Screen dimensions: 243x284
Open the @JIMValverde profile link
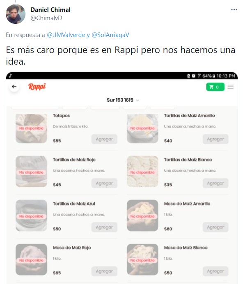coord(66,35)
